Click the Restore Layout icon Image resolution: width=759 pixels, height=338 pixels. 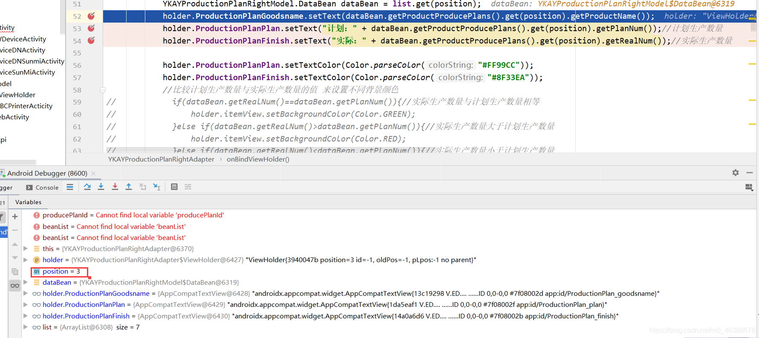(749, 187)
